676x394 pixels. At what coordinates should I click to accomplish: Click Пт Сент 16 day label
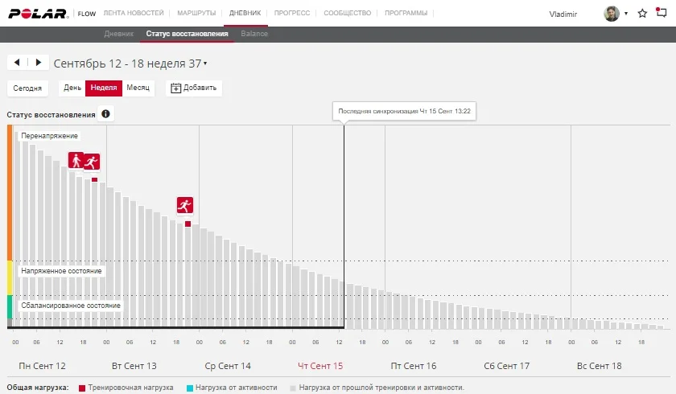[x=414, y=366]
